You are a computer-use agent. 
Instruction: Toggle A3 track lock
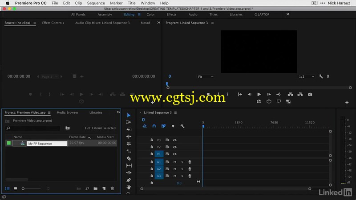tap(152, 176)
